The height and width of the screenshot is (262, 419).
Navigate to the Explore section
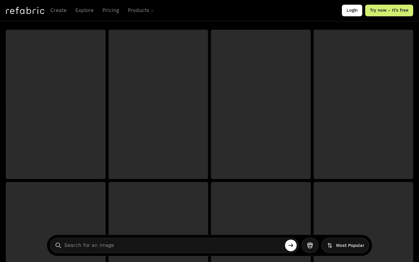pos(84,10)
